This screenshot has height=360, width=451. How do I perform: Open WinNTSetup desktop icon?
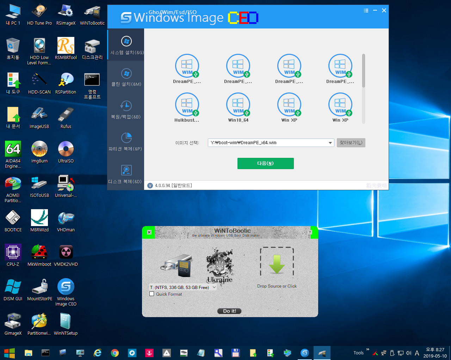click(x=66, y=324)
